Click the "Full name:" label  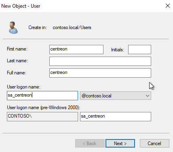point(17,73)
